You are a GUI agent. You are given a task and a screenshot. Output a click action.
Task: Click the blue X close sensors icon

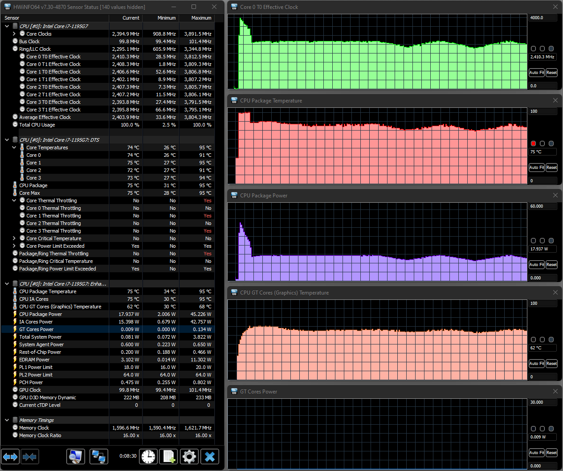tap(210, 457)
